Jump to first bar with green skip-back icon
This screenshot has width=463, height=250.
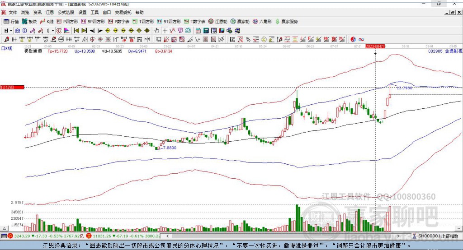click(76, 31)
